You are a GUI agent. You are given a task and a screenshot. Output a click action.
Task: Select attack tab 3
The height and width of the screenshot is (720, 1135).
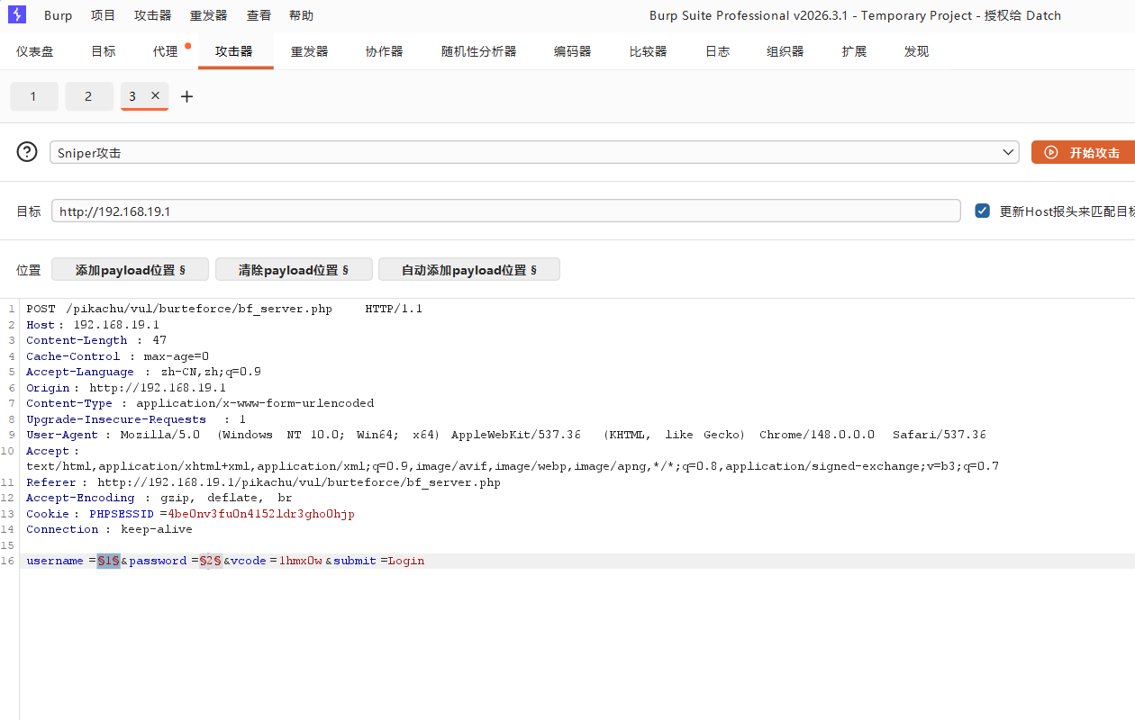(132, 95)
